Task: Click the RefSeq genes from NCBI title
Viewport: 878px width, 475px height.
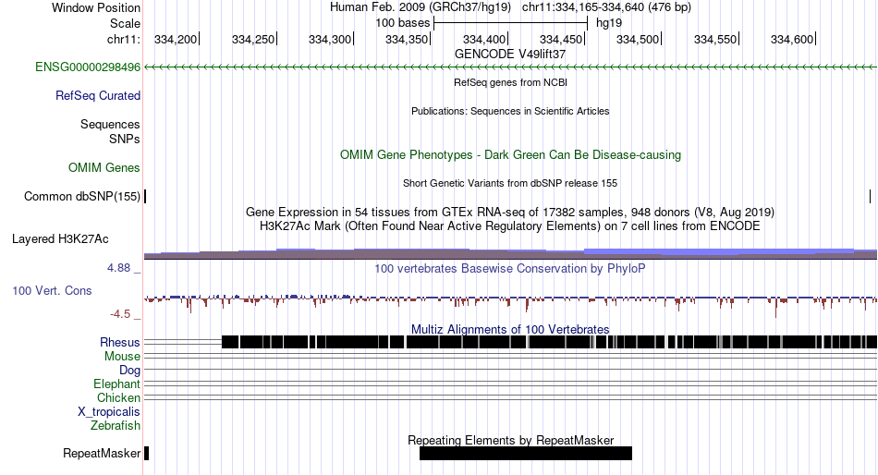Action: point(511,82)
